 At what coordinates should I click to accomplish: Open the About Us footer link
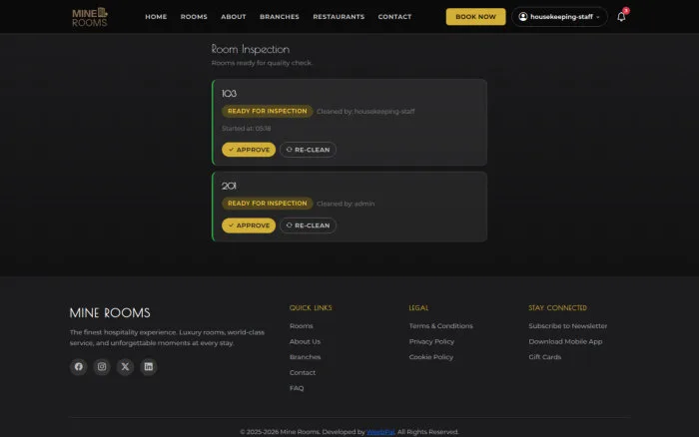[x=305, y=341]
